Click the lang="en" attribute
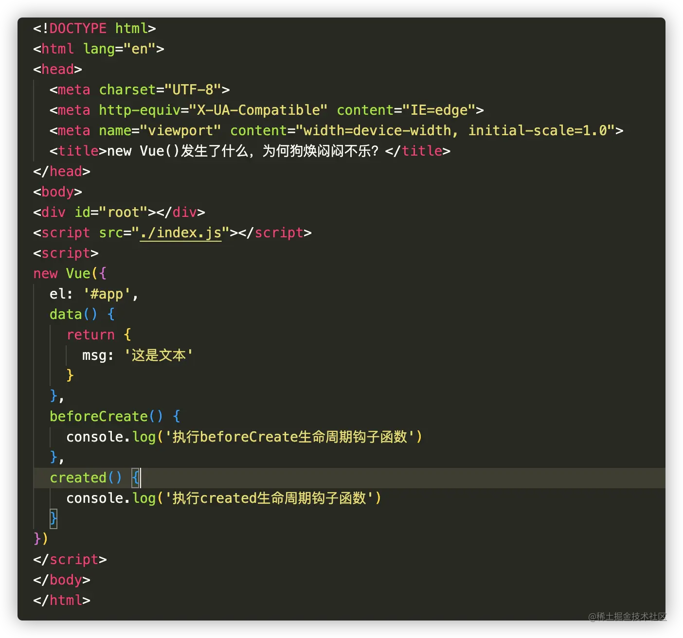 click(119, 49)
